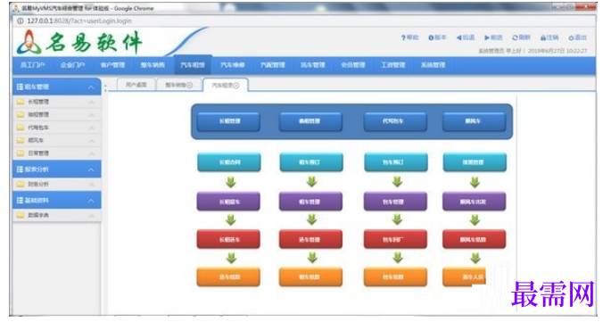This screenshot has height=322, width=611.
Task: Click the folder icon beside 财务分析
Action: pyautogui.click(x=21, y=184)
